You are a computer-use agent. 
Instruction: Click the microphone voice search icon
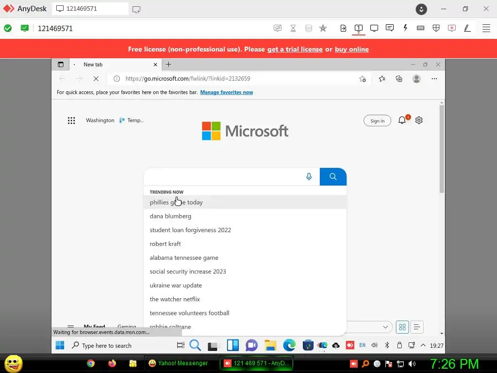[309, 176]
